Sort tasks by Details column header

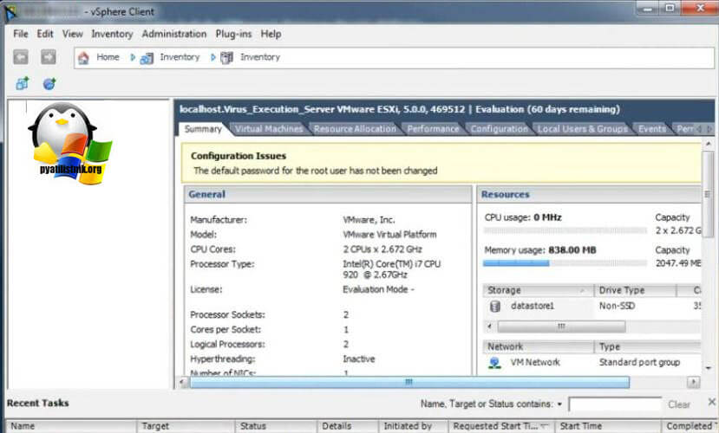coord(347,426)
